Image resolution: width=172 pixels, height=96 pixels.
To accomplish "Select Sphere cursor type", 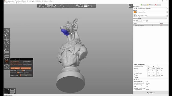I will pyautogui.click(x=18, y=73).
